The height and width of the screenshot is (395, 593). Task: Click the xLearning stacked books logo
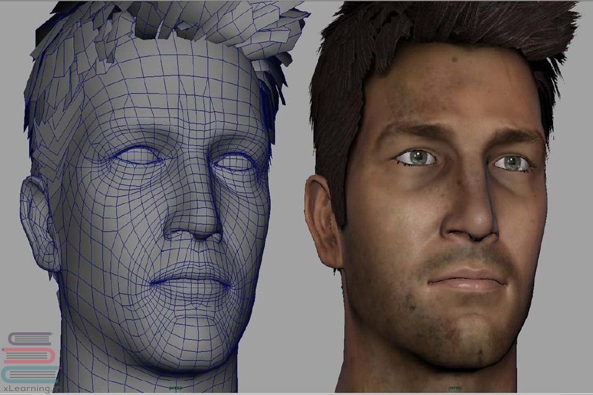click(x=29, y=357)
